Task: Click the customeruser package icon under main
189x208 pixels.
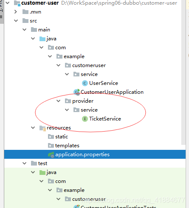Action: pyautogui.click(x=68, y=65)
